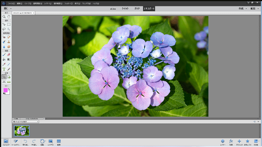
Task: Select the Paint Bucket tool
Action: tap(4, 59)
